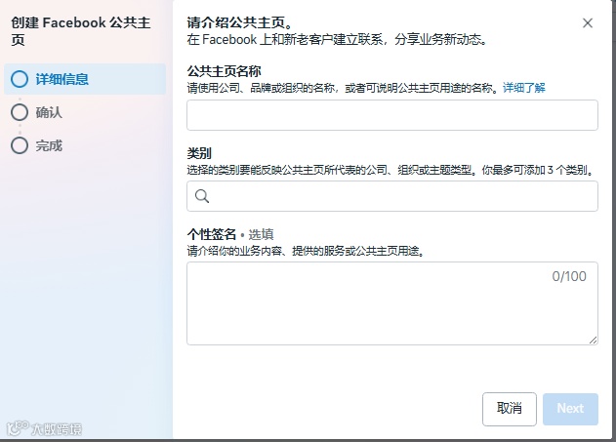Click the search magnifier icon in 类别 field

pyautogui.click(x=202, y=196)
